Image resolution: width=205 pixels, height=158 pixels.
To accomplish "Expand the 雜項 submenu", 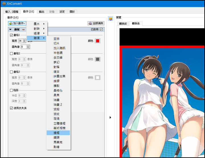I will [37, 38].
